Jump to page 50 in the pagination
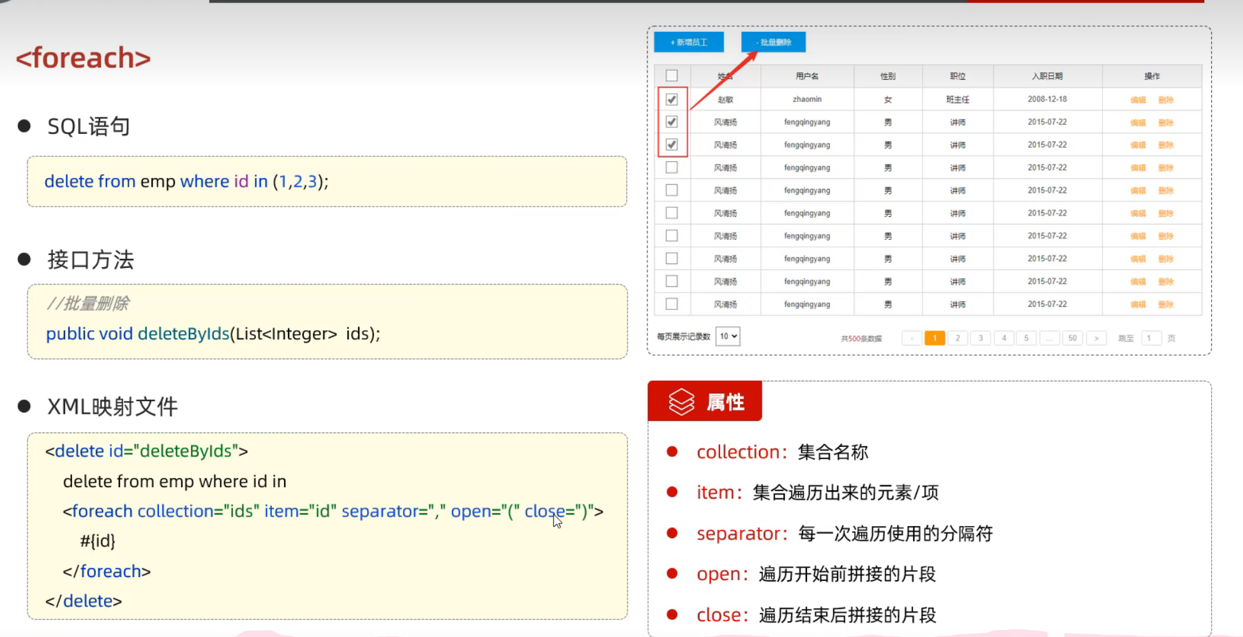 pyautogui.click(x=1073, y=338)
